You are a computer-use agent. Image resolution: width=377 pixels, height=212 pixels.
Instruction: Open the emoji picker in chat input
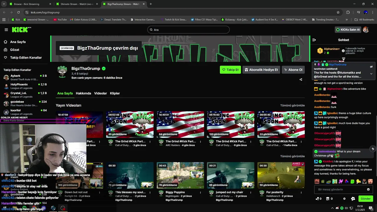(x=368, y=190)
